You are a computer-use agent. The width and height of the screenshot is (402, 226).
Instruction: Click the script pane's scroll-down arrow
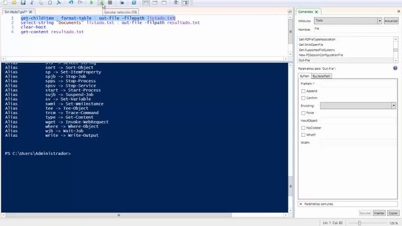pos(290,54)
